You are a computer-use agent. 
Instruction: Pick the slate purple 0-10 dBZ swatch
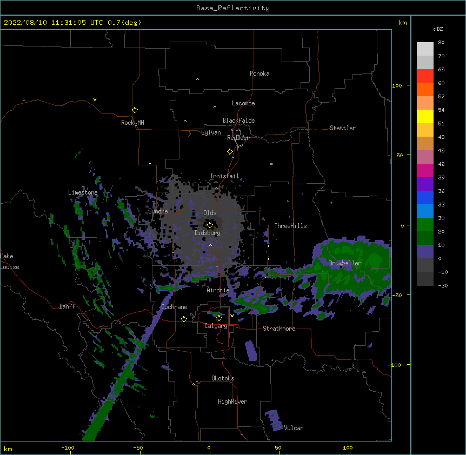pos(425,252)
